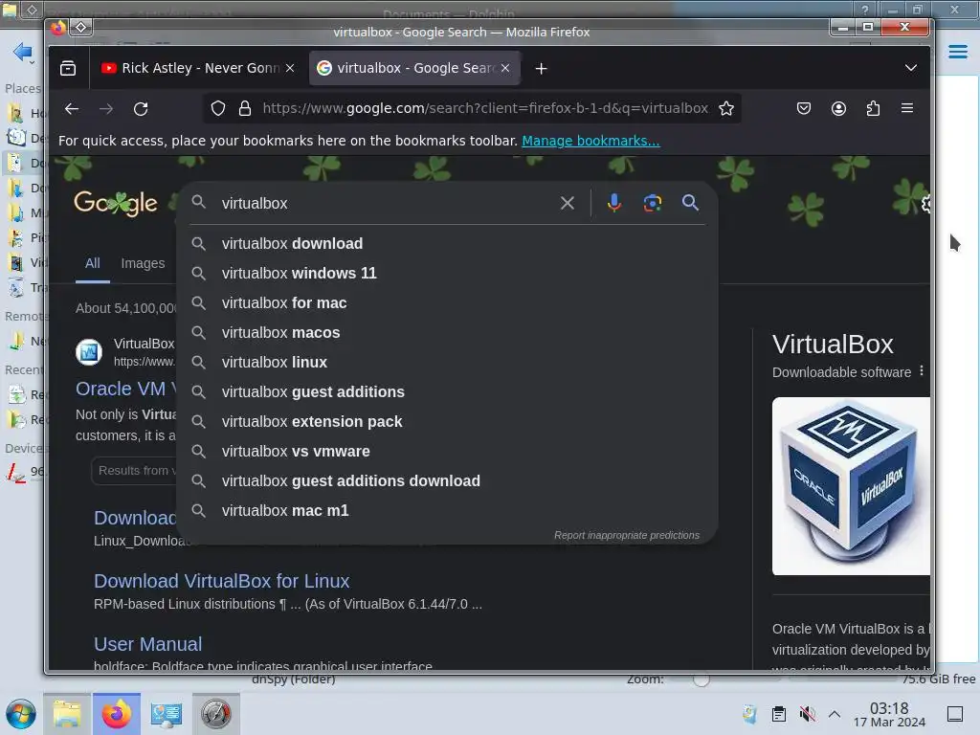The width and height of the screenshot is (980, 735).
Task: Choose suggestion virtualbox vs vmware
Action: (447, 452)
